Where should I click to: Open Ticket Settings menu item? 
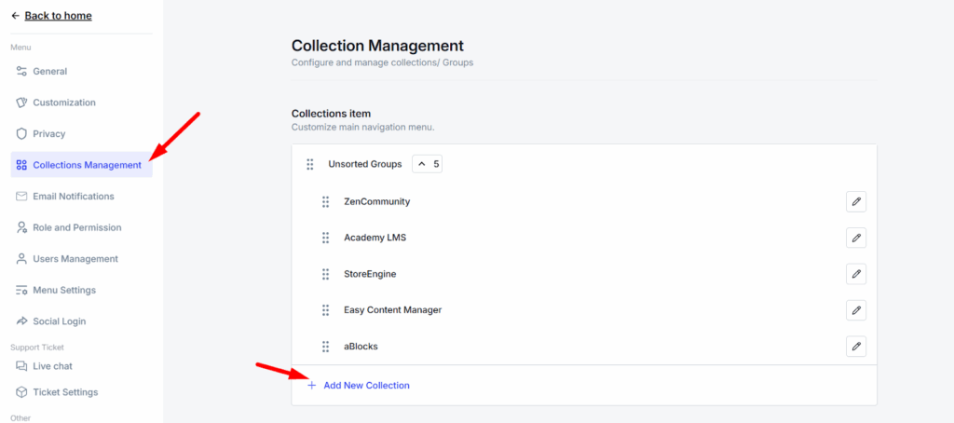(x=82, y=392)
